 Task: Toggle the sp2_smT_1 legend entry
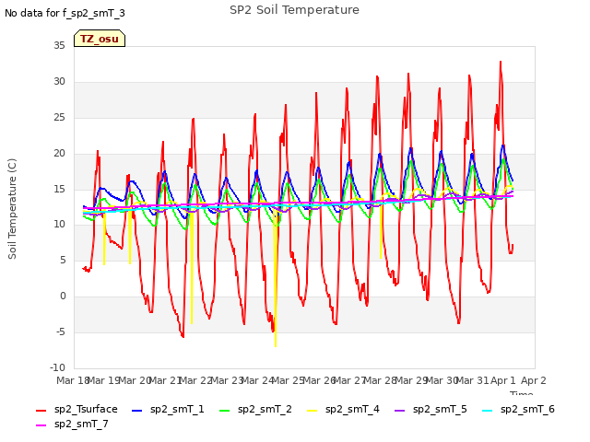[x=168, y=409]
